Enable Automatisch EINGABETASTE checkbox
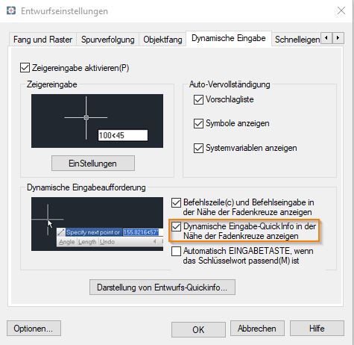This screenshot has width=354, height=345. pos(176,251)
